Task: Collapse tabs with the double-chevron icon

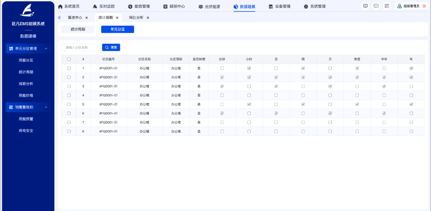Action: pyautogui.click(x=59, y=18)
